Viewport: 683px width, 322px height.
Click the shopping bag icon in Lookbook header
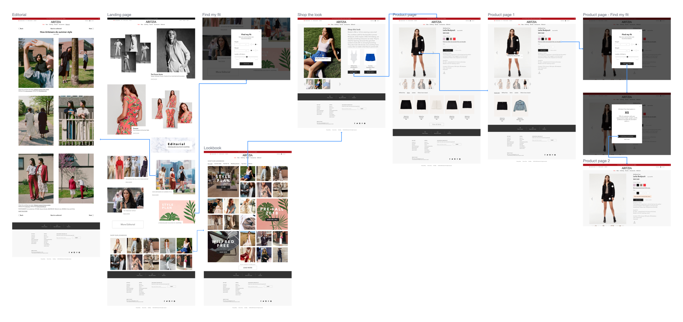click(x=281, y=154)
